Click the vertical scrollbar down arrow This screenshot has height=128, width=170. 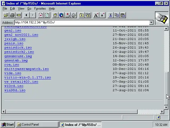166,107
